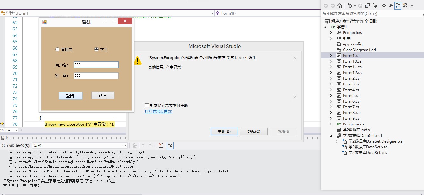
Task: Select 学2数据库DataSet.xsc file
Action: coord(368,147)
